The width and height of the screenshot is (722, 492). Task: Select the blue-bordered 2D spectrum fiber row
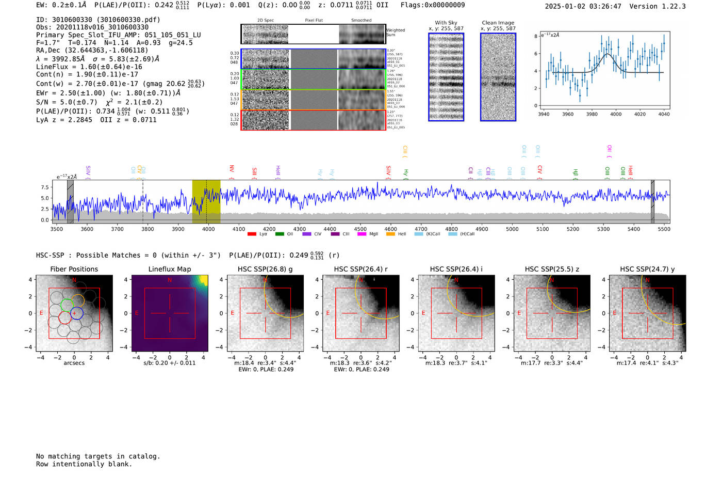[x=314, y=59]
